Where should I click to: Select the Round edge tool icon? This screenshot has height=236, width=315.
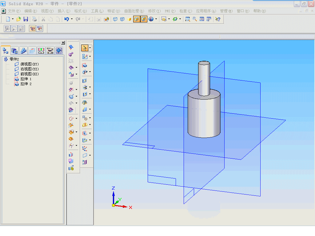click(x=85, y=109)
